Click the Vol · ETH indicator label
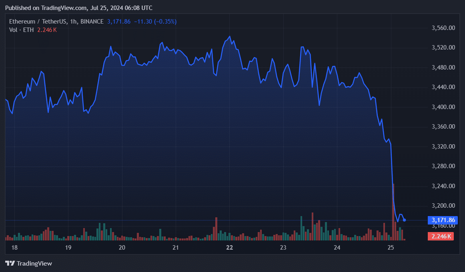Image resolution: width=465 pixels, height=272 pixels. (21, 30)
